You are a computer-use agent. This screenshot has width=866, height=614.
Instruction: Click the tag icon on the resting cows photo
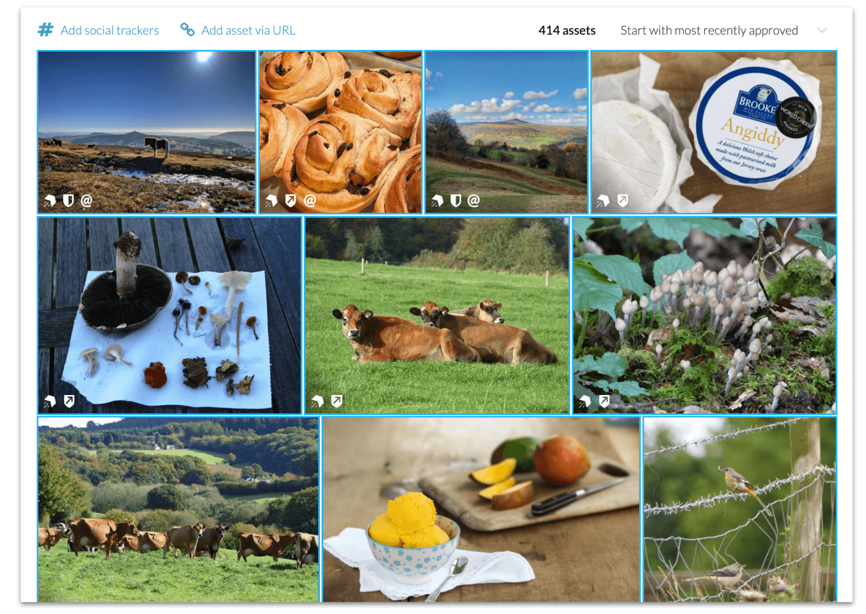pyautogui.click(x=318, y=401)
